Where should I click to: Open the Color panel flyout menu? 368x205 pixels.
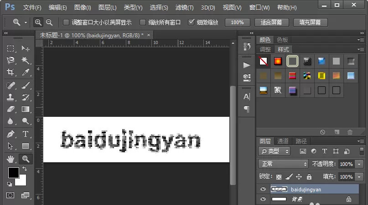click(x=361, y=40)
